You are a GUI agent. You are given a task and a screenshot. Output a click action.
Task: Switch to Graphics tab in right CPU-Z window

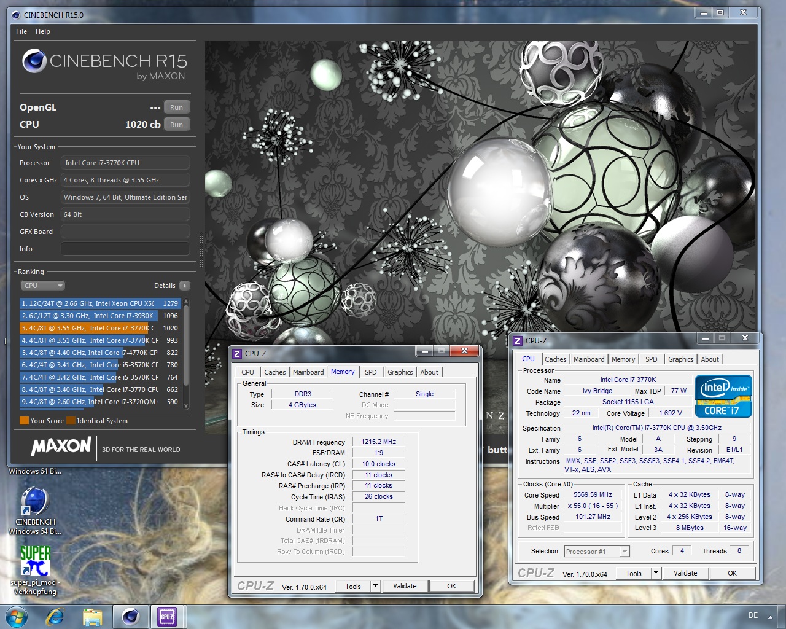680,359
